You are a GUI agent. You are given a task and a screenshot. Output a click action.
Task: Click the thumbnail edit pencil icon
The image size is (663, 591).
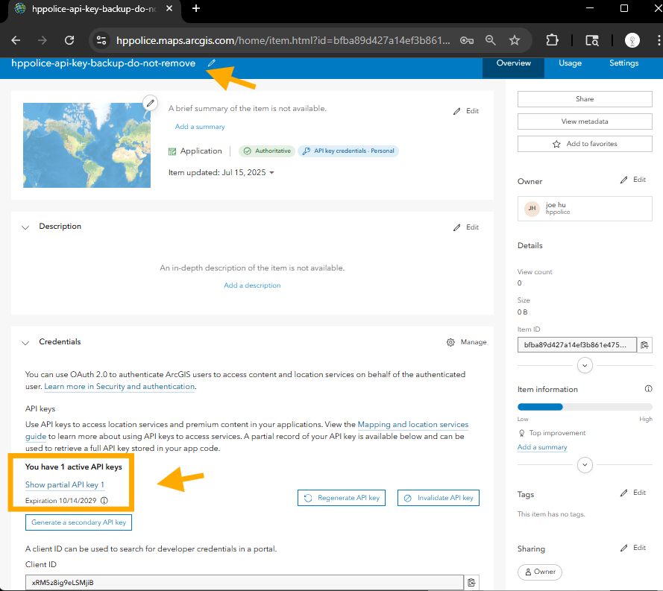pyautogui.click(x=150, y=103)
